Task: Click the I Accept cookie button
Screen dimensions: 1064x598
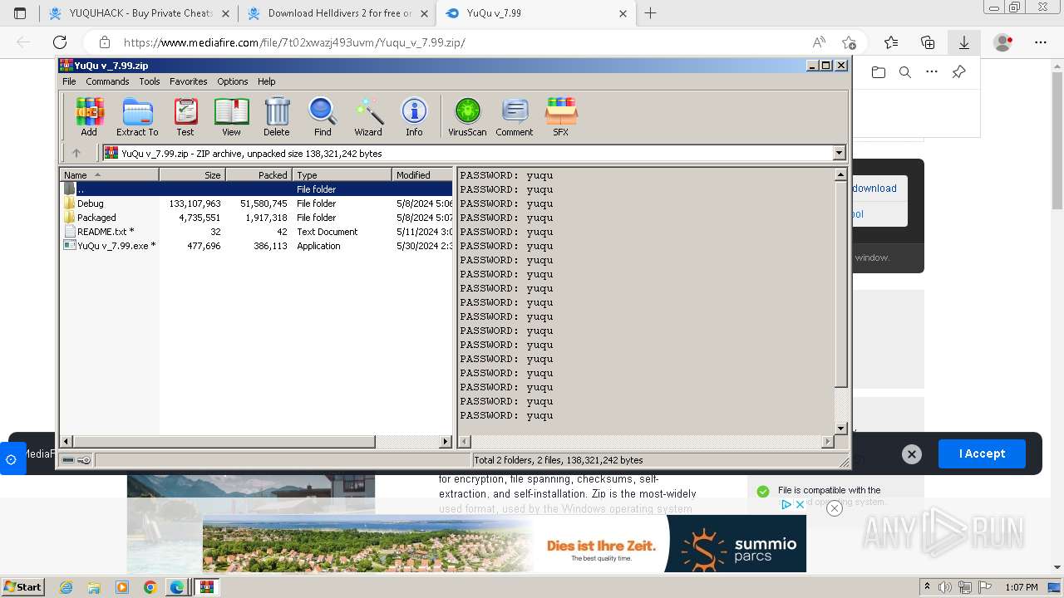Action: coord(982,453)
